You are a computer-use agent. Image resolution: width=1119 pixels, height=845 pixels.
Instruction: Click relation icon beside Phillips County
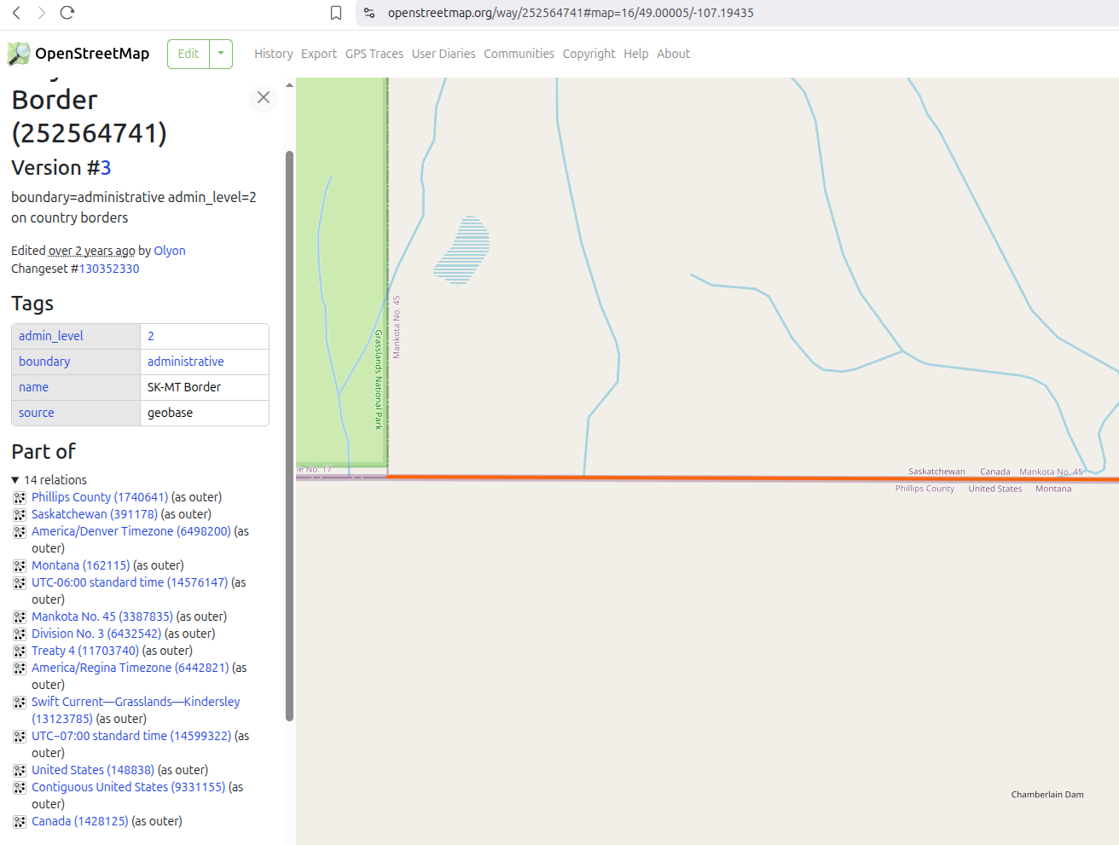point(20,497)
